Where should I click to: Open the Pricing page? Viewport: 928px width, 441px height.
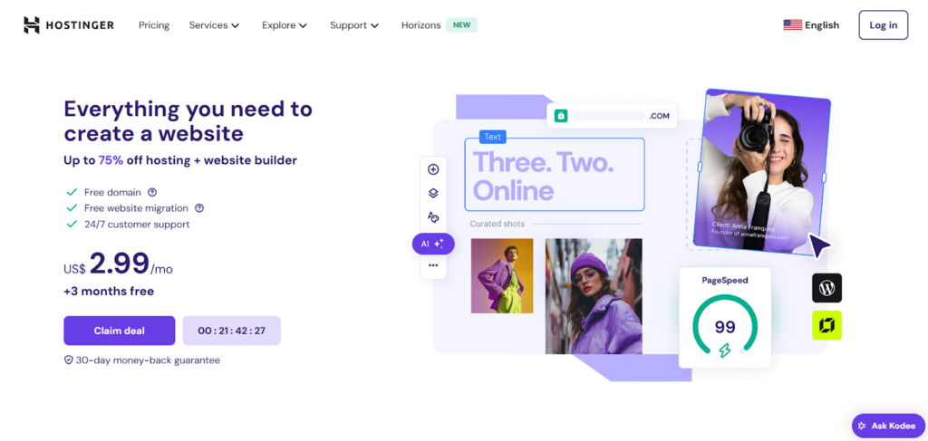click(154, 25)
